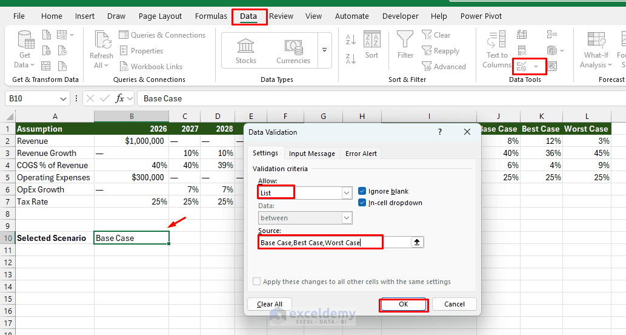This screenshot has height=335, width=626.
Task: Insert Stocks data type
Action: pyautogui.click(x=245, y=51)
